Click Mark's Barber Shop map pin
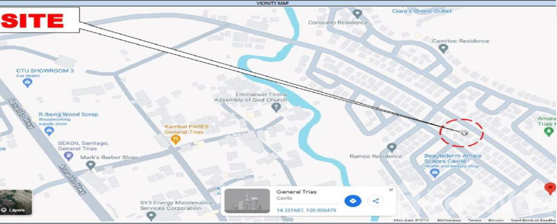557x224 pixels. [x=91, y=166]
